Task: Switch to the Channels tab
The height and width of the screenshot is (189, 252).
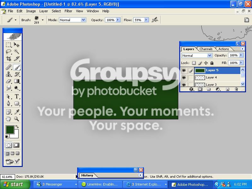Action: click(206, 49)
